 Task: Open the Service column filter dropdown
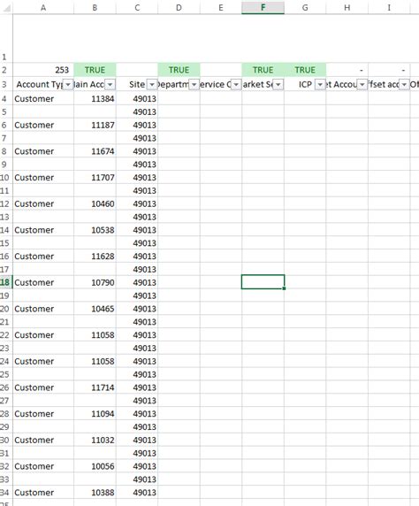pos(236,85)
